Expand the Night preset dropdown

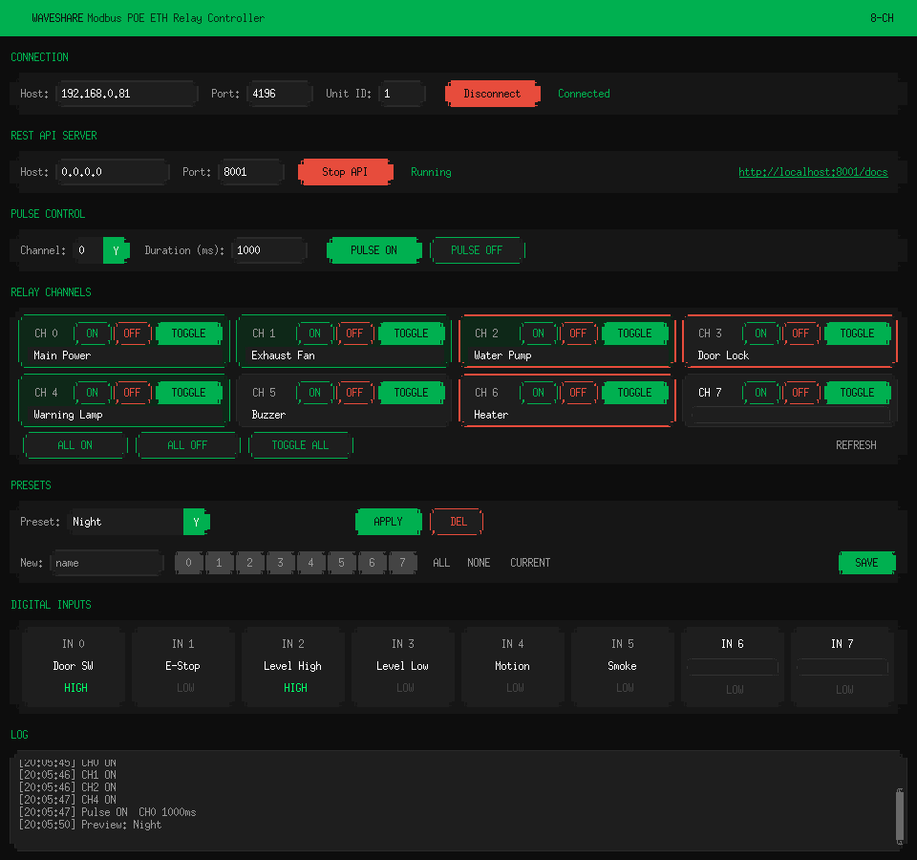click(x=196, y=522)
